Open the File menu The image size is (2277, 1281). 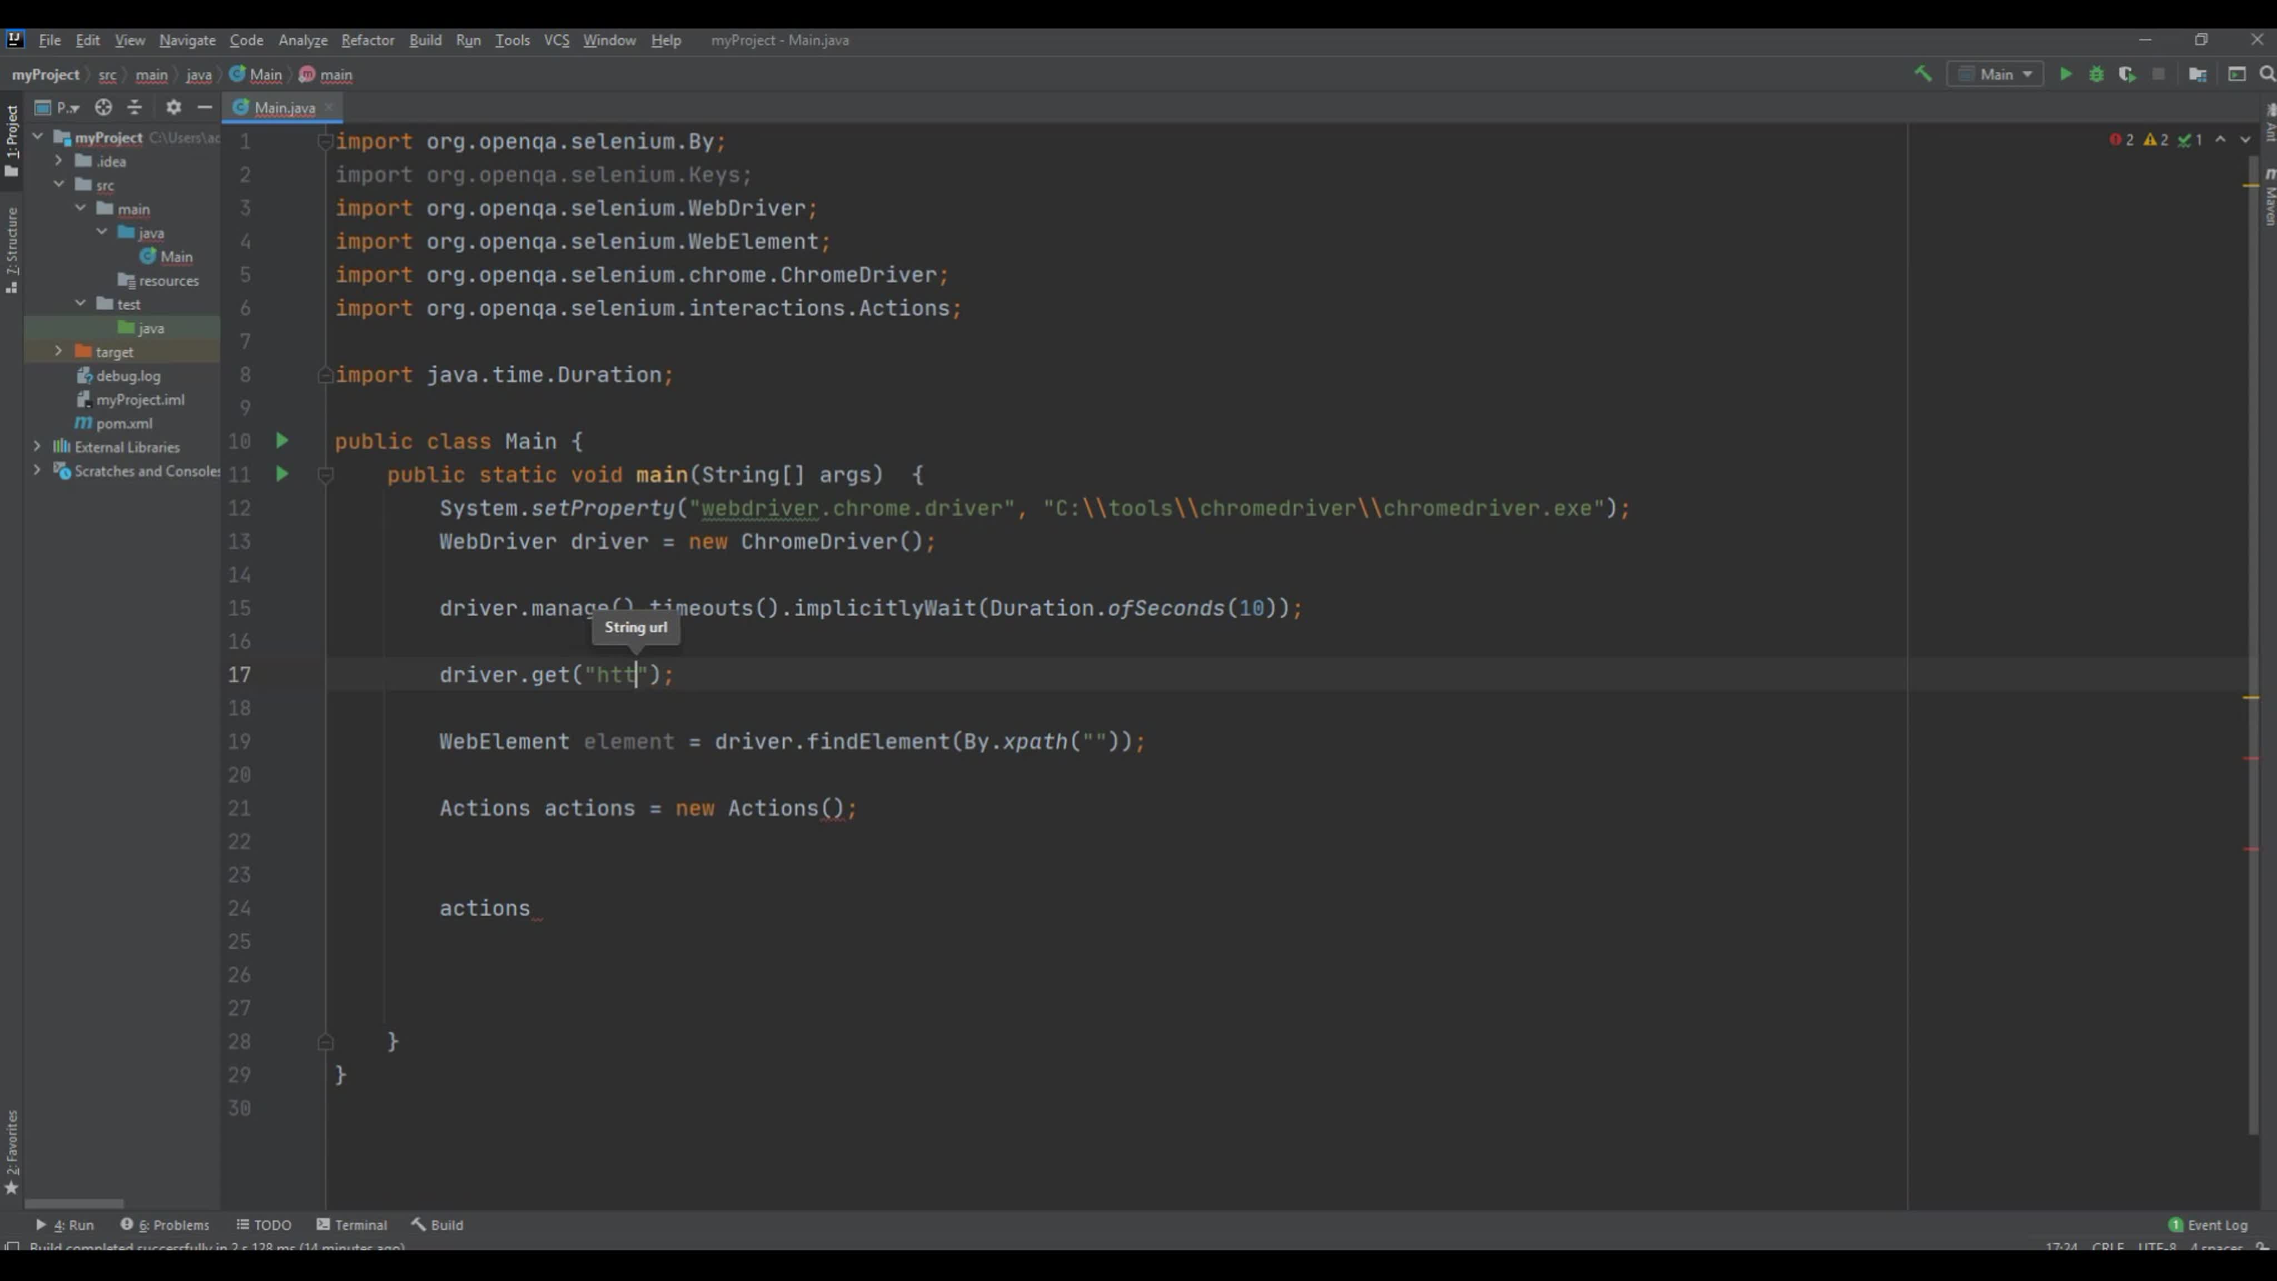pos(49,40)
